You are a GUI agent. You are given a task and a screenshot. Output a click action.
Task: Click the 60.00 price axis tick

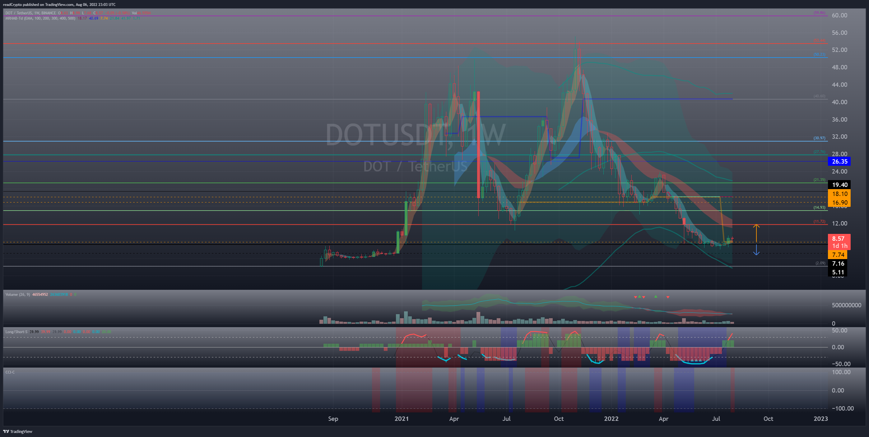839,15
